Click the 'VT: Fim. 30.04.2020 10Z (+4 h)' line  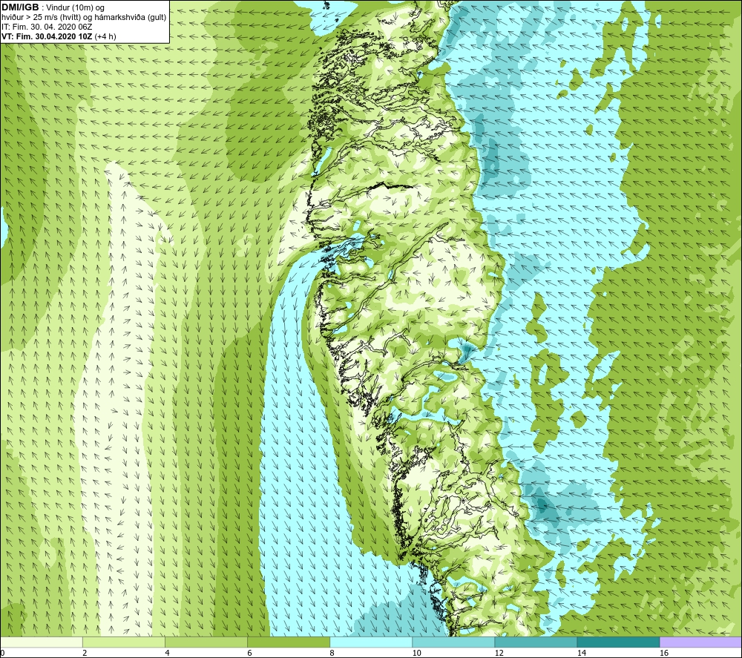59,36
